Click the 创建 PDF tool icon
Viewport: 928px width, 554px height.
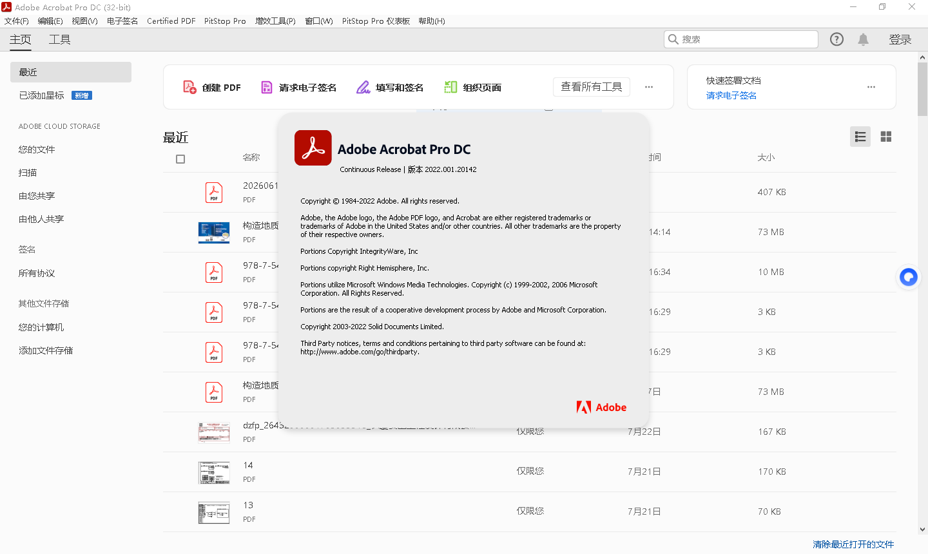pos(189,87)
